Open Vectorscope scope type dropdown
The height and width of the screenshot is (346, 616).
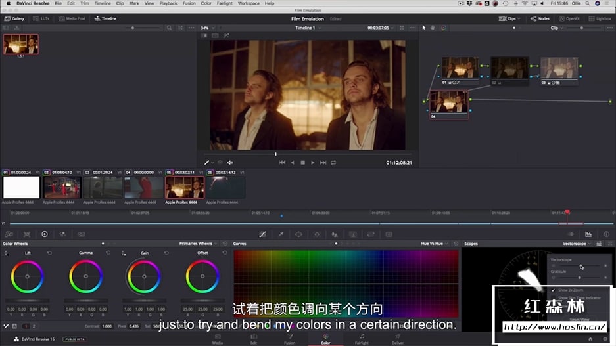577,244
